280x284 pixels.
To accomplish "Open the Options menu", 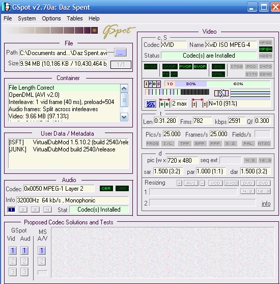I will tap(51, 18).
